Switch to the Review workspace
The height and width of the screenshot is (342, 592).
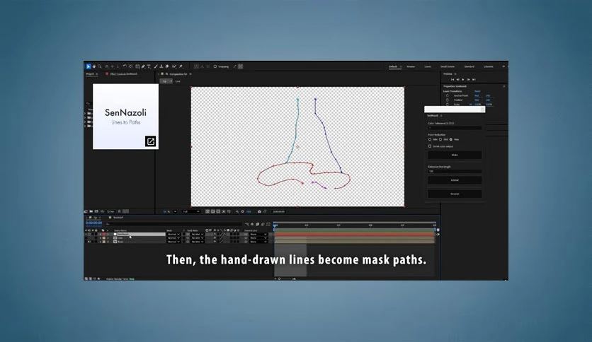tap(411, 66)
